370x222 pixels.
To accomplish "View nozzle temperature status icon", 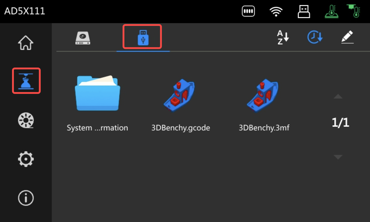I will (354, 11).
